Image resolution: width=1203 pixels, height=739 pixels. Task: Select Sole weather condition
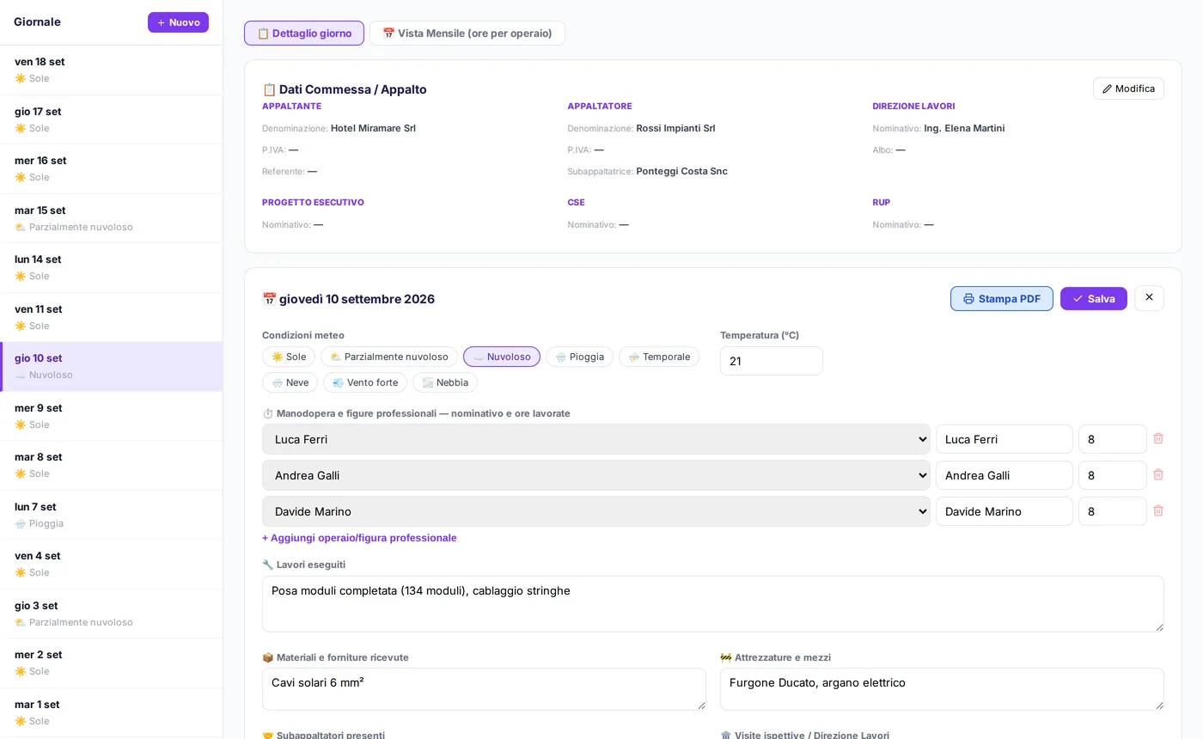coord(289,357)
